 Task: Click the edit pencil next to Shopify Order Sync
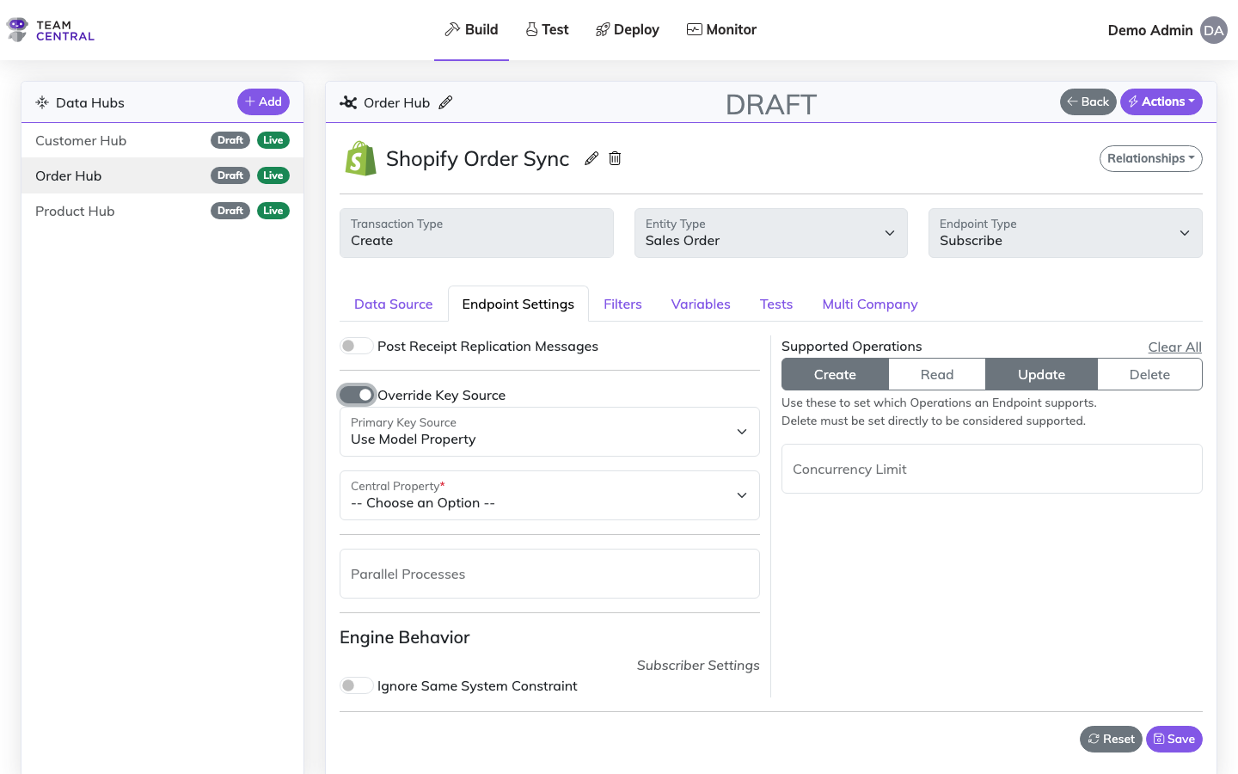pyautogui.click(x=591, y=158)
